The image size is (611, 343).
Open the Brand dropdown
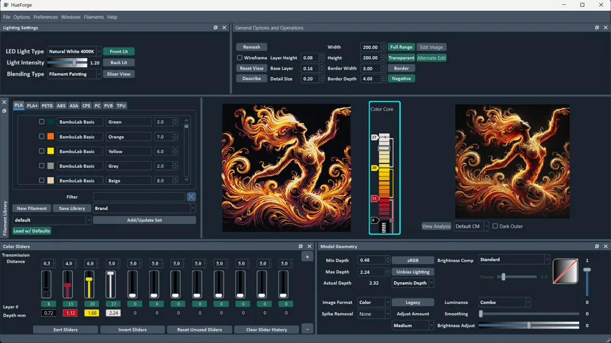tap(144, 208)
